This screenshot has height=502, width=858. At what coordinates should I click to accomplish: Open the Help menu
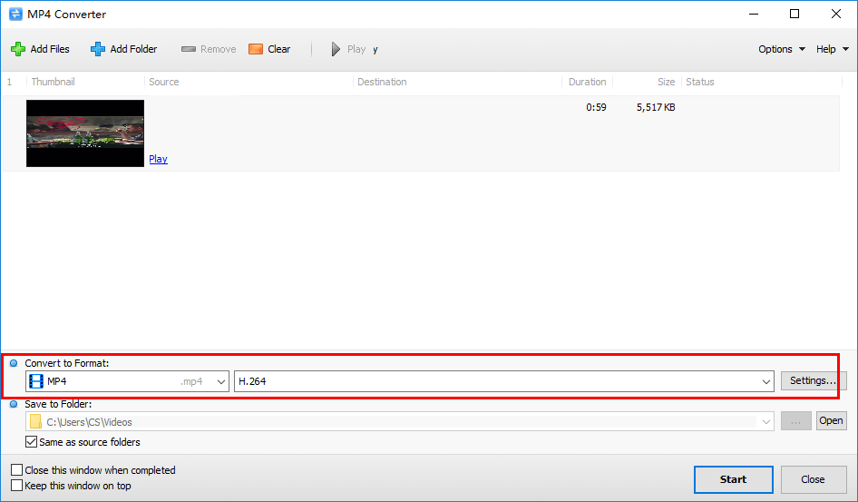point(833,49)
